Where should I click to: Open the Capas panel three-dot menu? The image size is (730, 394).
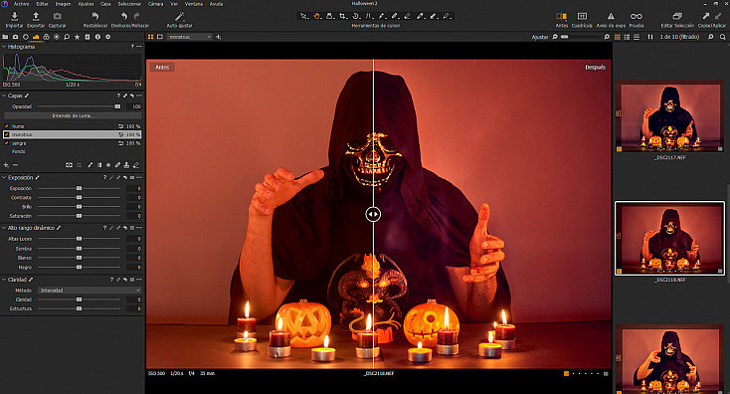coord(139,96)
